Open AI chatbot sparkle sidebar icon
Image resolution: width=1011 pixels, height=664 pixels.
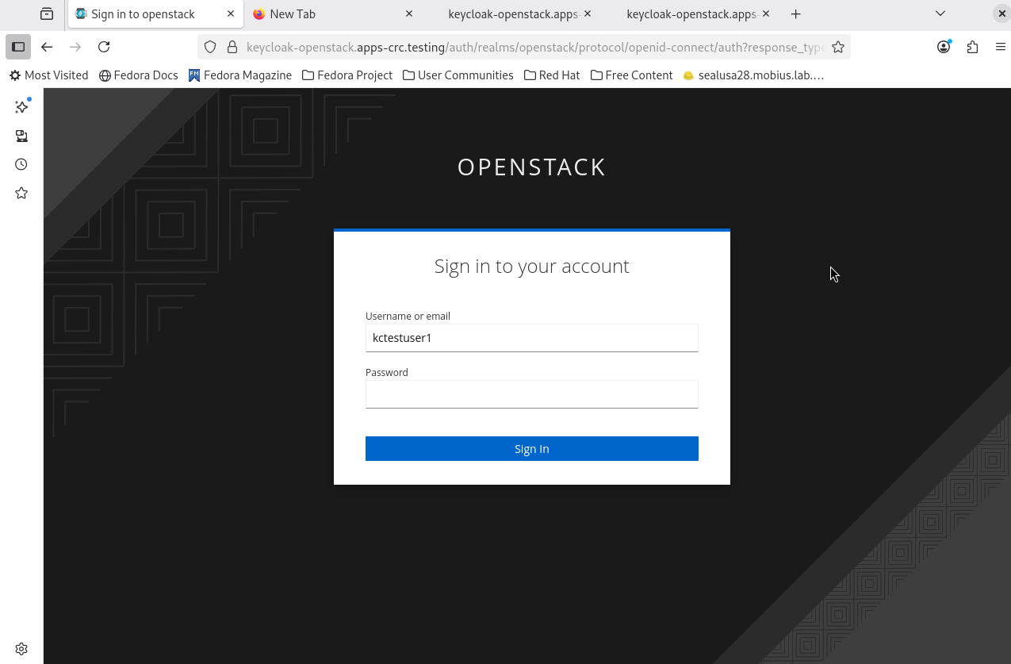tap(21, 107)
